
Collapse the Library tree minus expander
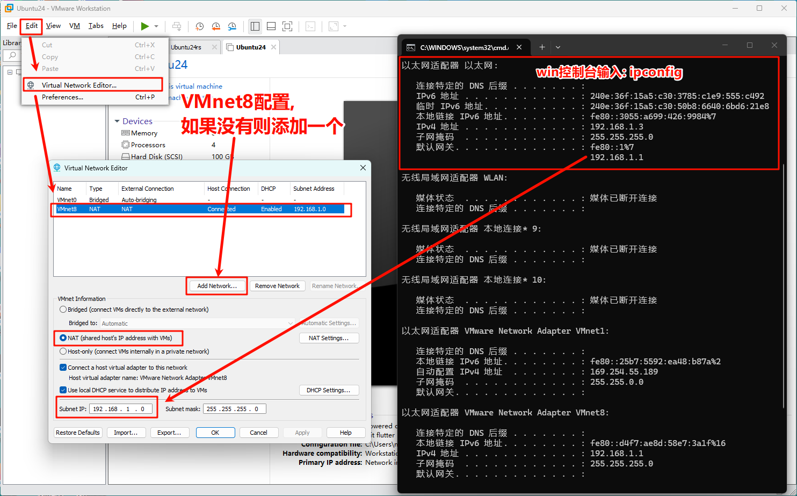tap(10, 72)
